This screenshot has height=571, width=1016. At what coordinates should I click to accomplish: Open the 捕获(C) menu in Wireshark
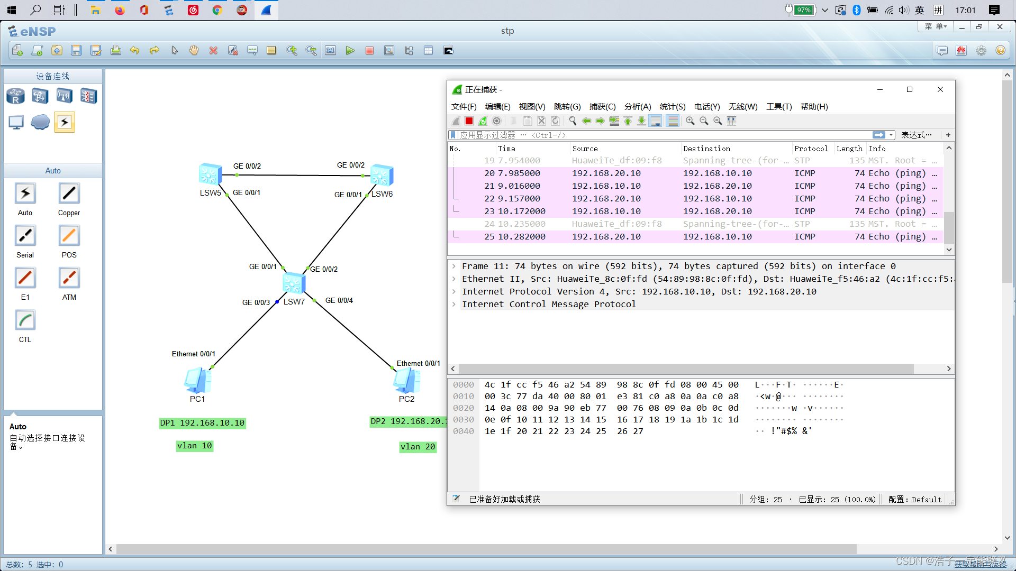[x=602, y=107]
